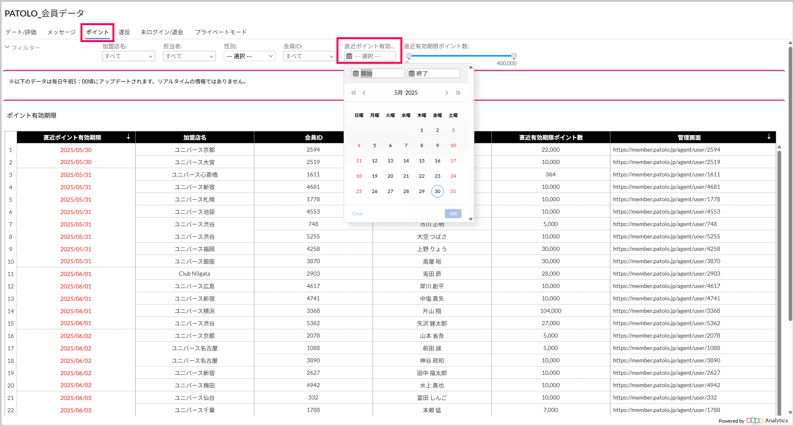Click calendar icon in 終了 field

click(x=411, y=74)
